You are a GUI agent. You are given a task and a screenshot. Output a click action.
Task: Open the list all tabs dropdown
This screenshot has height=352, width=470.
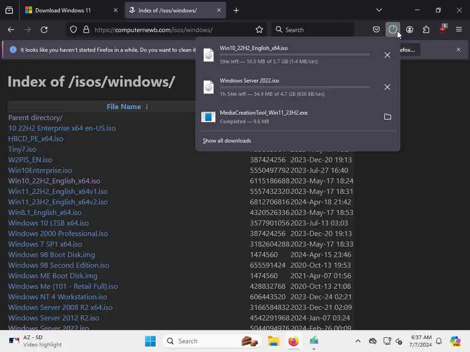pyautogui.click(x=379, y=10)
